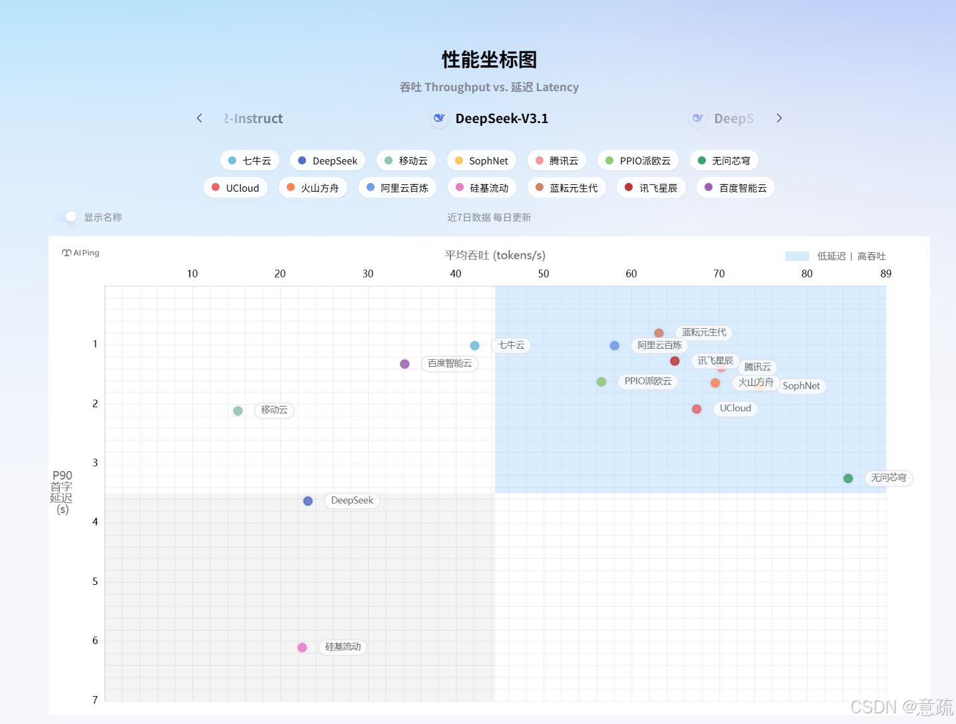
Task: Click the 硅基流动 pink data point
Action: [x=302, y=647]
